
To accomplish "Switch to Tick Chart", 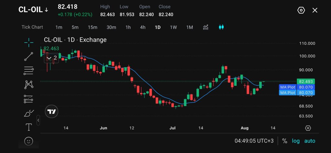I will (32, 27).
